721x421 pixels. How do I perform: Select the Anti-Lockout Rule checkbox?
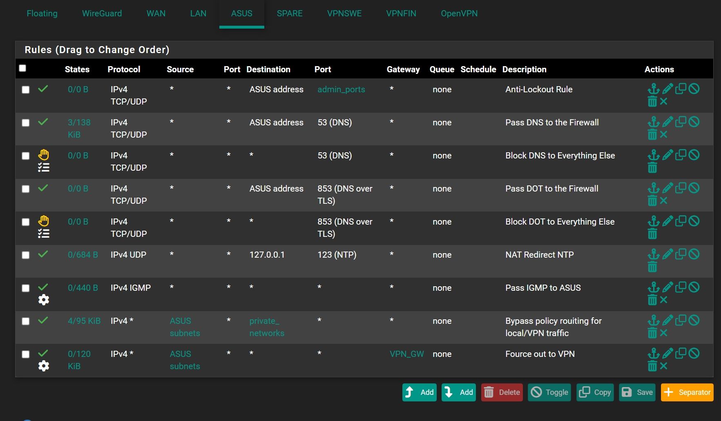pyautogui.click(x=26, y=90)
